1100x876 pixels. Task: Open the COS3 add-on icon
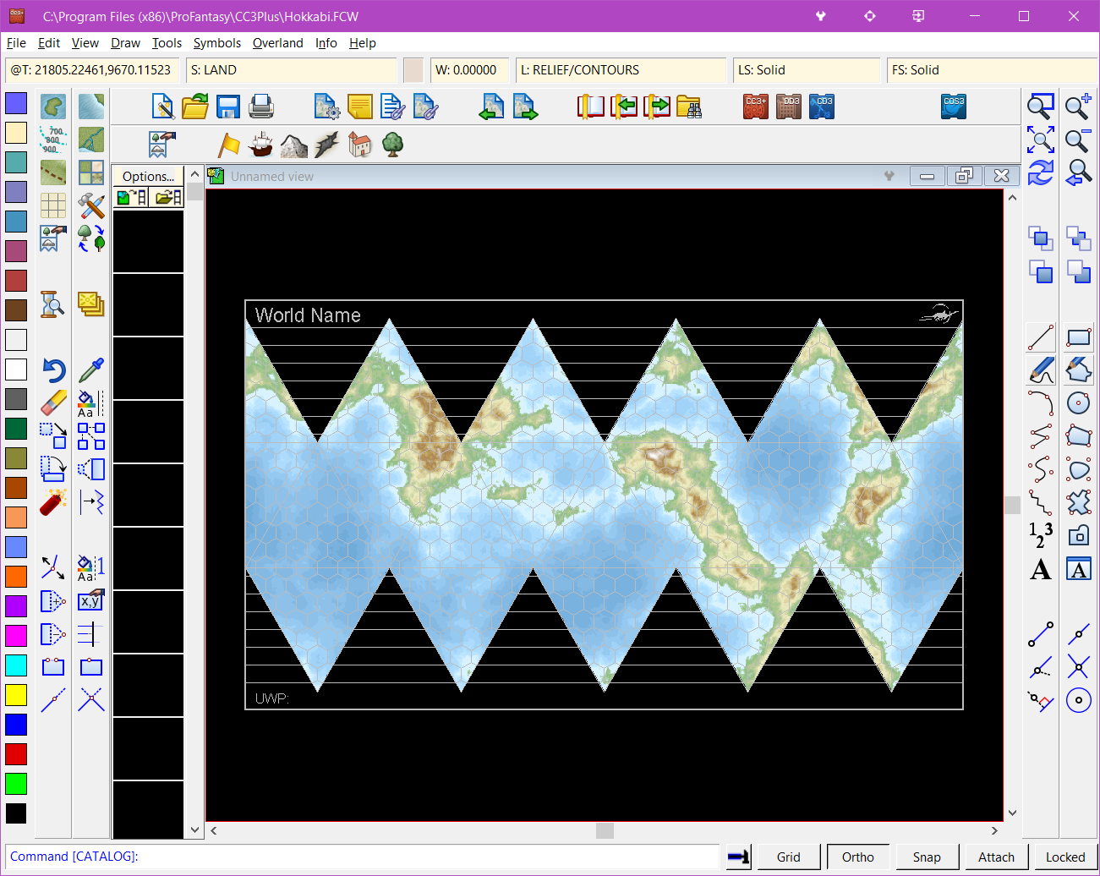click(x=954, y=107)
